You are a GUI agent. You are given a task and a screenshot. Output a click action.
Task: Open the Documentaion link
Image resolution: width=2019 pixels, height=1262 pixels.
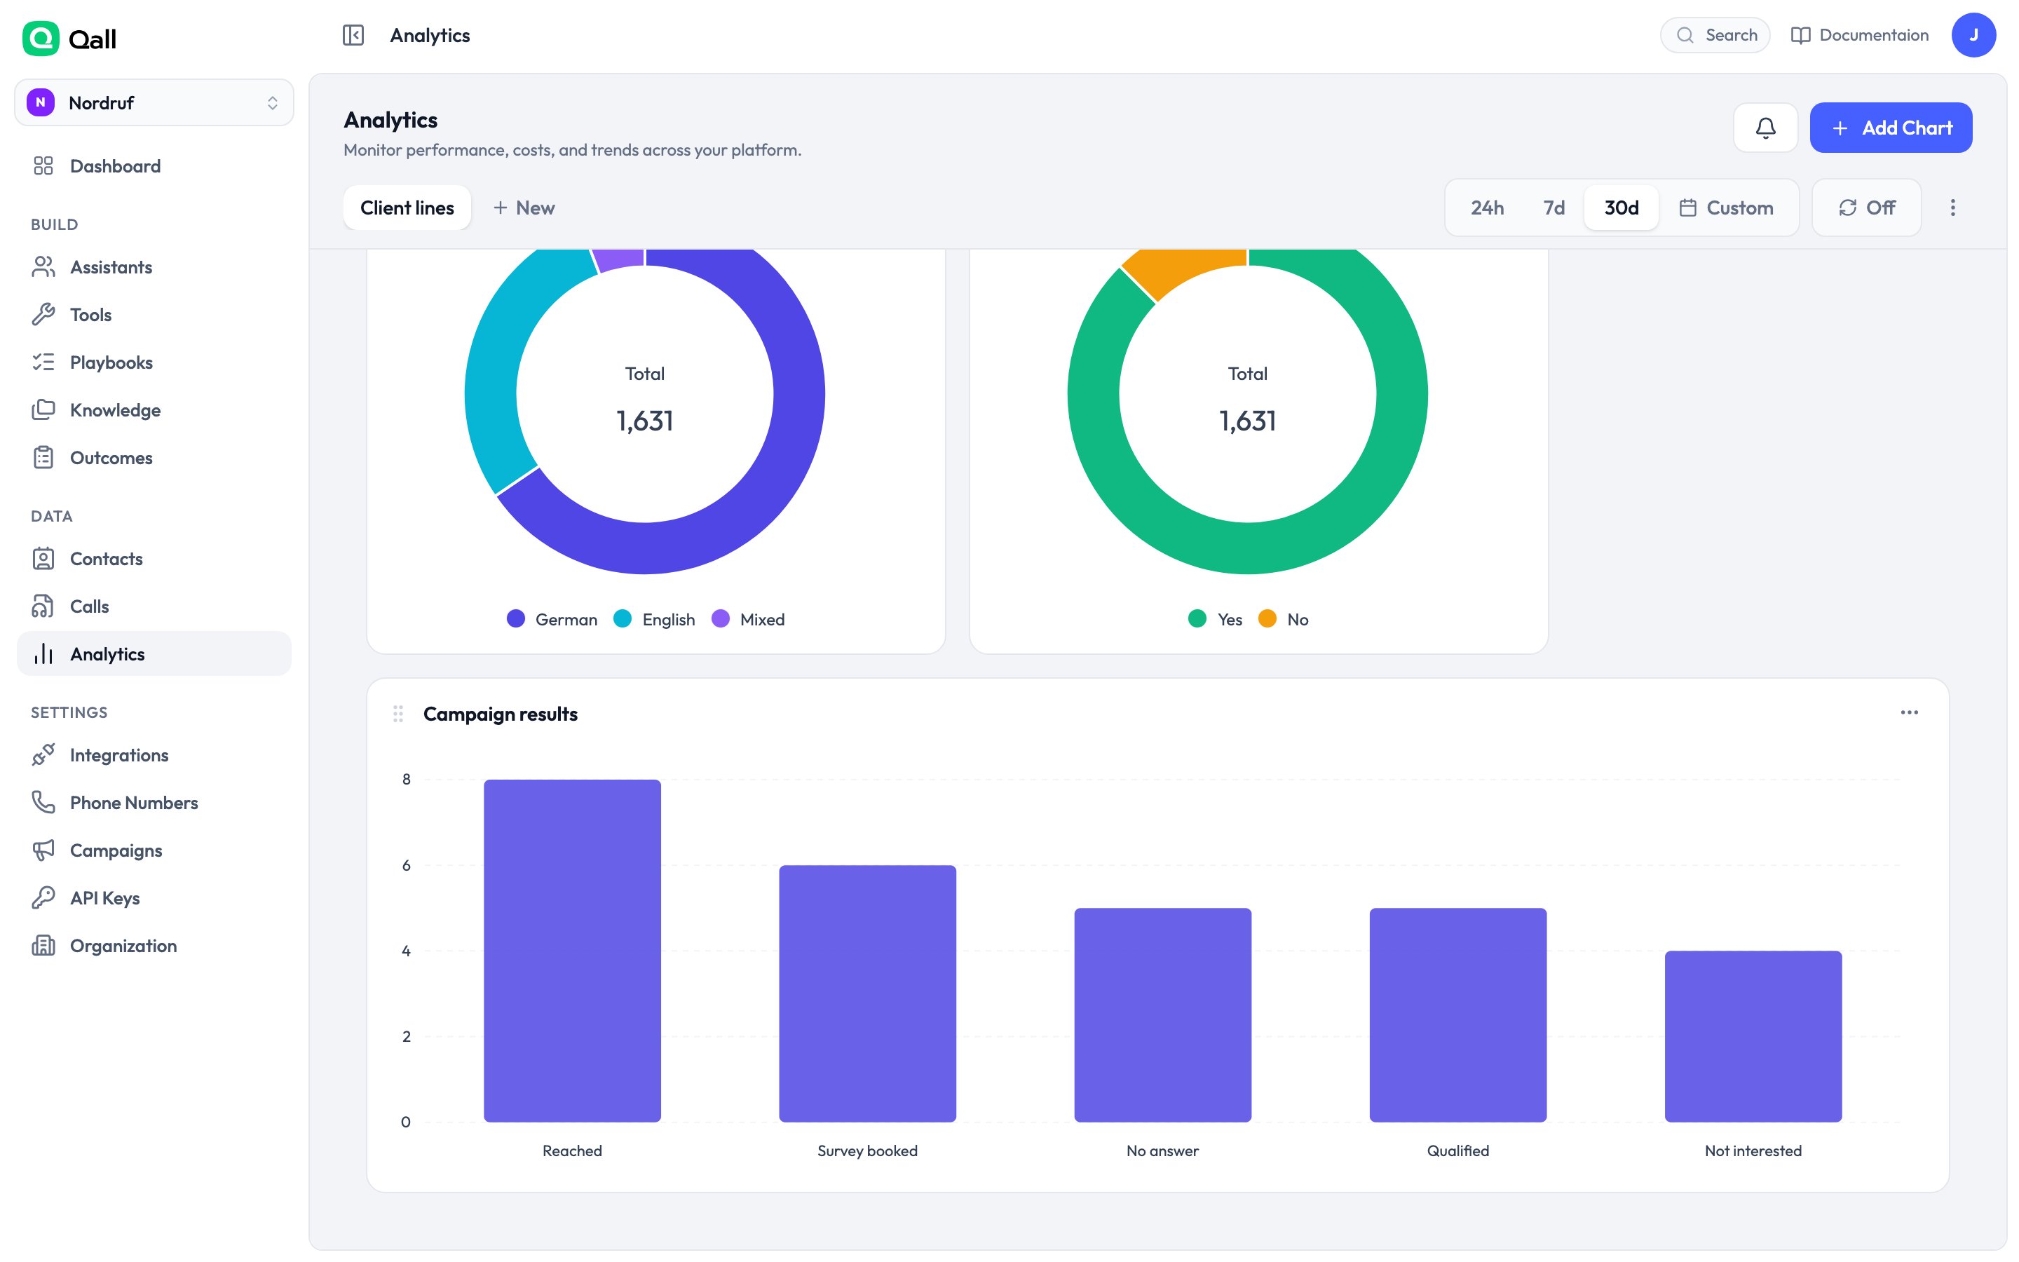[x=1860, y=35]
